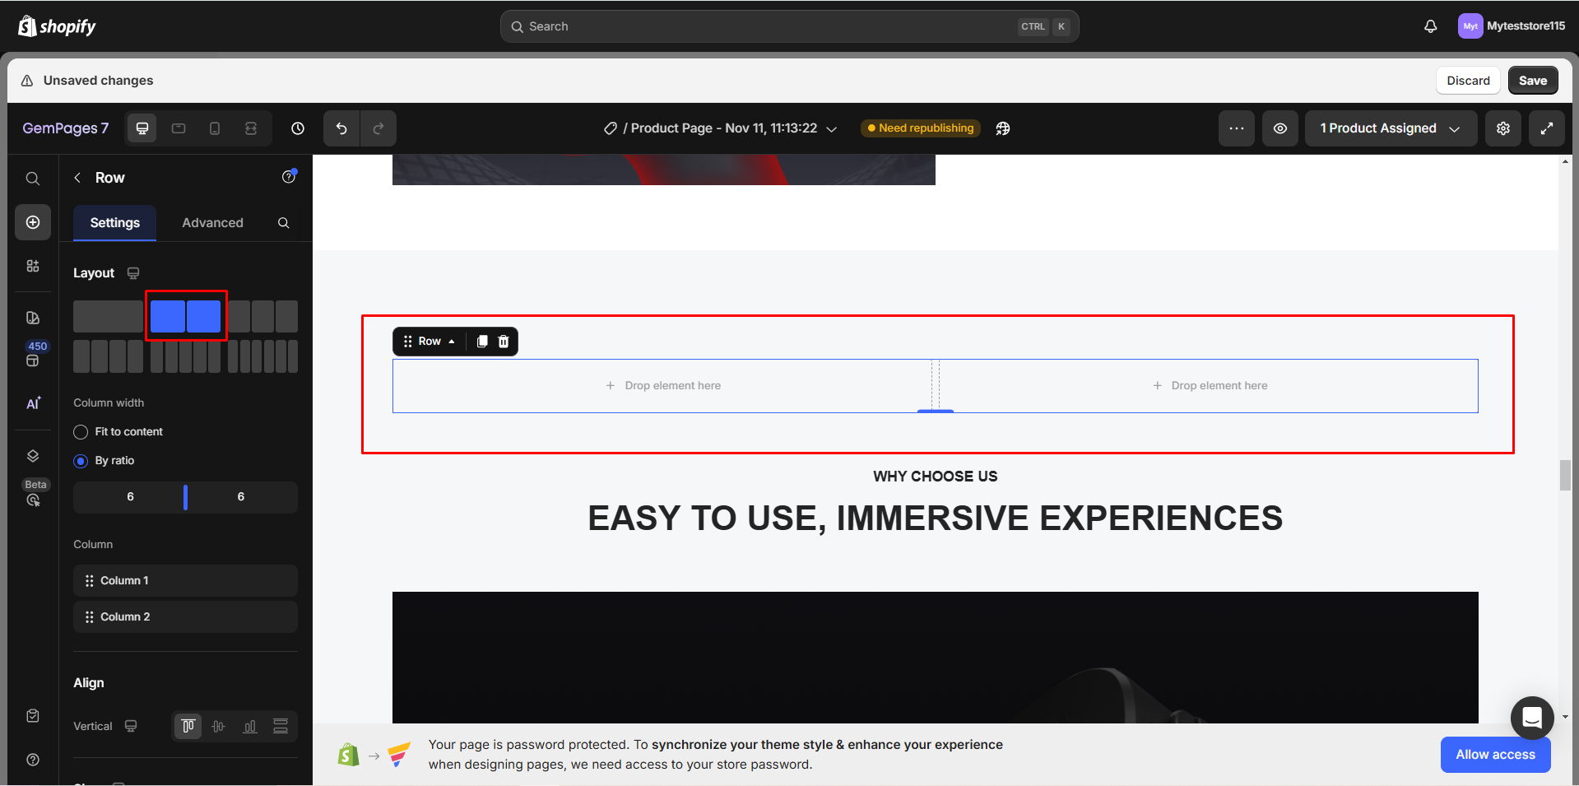The height and width of the screenshot is (786, 1579).
Task: Switch to mobile device view
Action: [215, 128]
